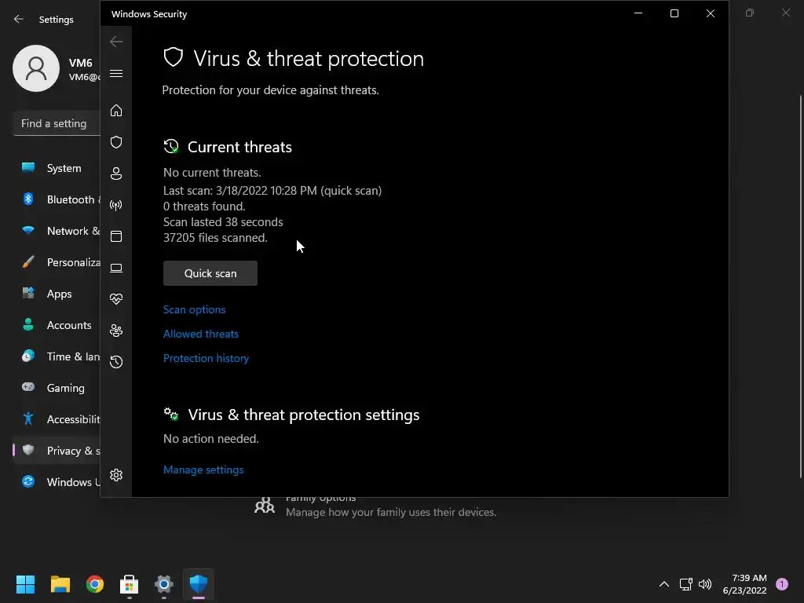Click Windows Security taskbar icon
Viewport: 804px width, 603px height.
pyautogui.click(x=199, y=584)
